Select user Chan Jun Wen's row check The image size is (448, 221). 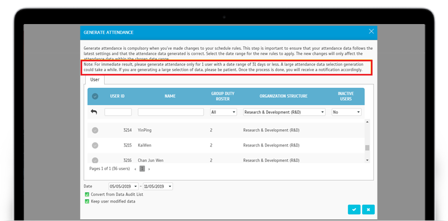click(95, 160)
